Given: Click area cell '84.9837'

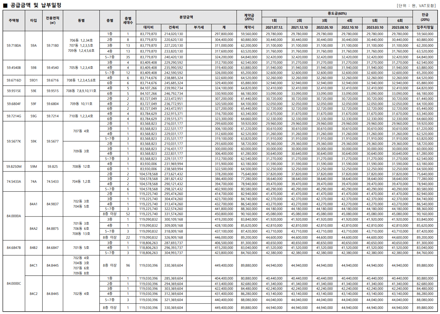Looking at the screenshot, I should pos(53,204).
